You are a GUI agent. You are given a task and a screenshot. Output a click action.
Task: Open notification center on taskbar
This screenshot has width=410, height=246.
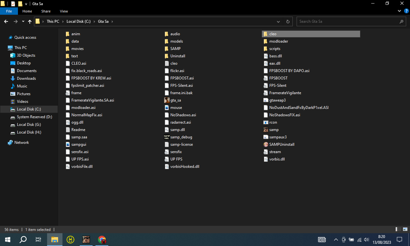pos(399,239)
